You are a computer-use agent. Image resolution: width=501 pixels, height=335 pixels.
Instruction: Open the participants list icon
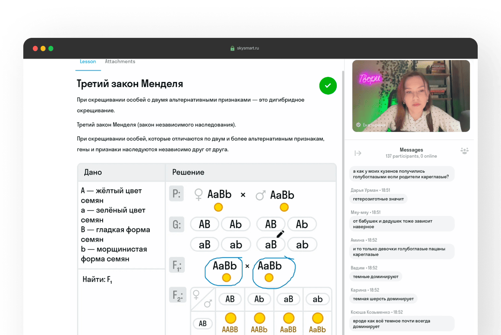464,151
